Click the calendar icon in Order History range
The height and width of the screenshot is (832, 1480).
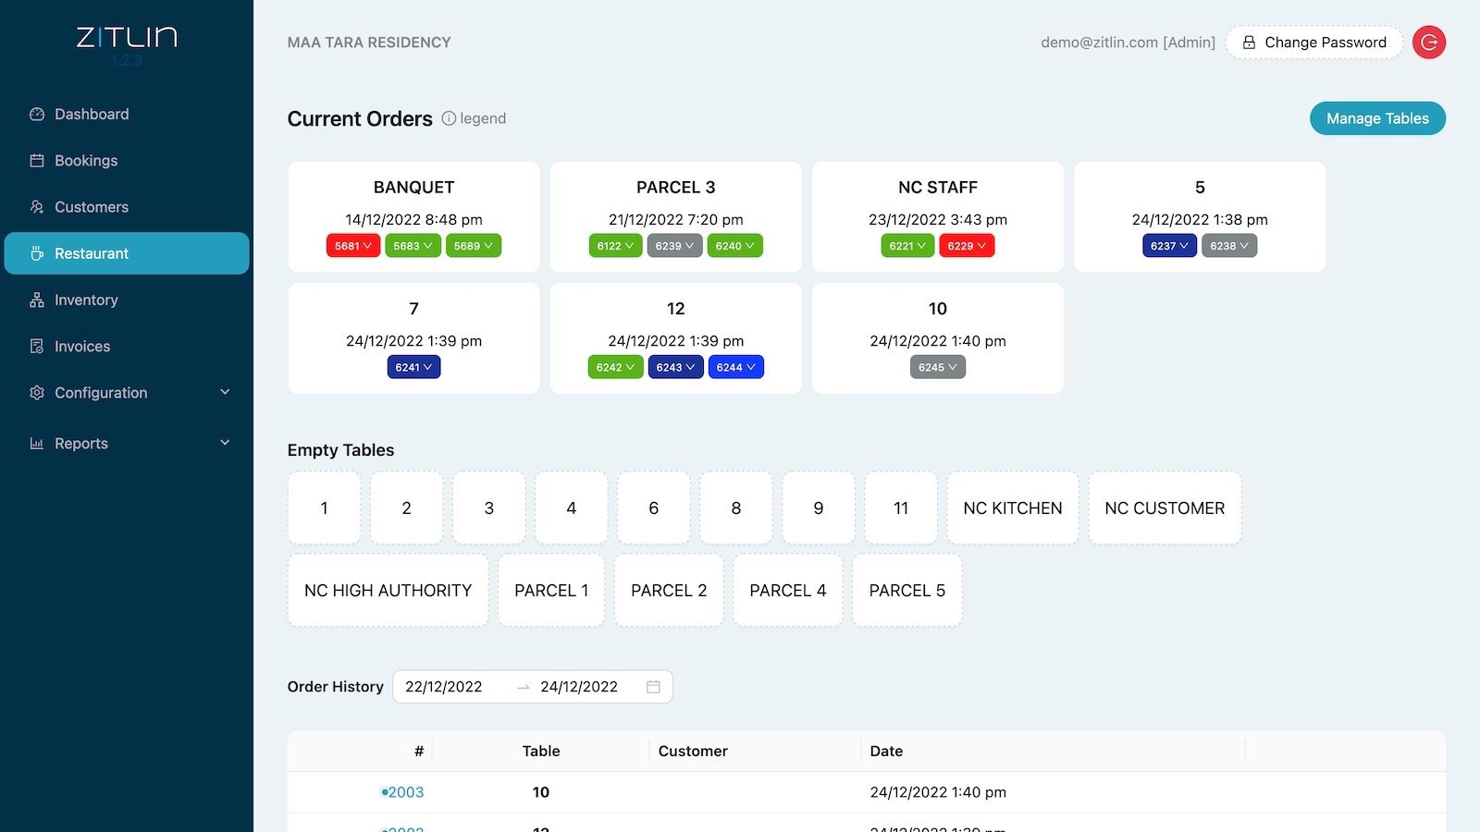point(653,687)
